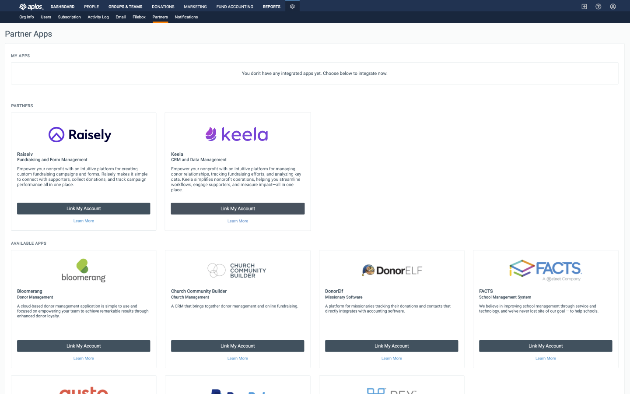Click the 'School Management System' subtitle
This screenshot has width=630, height=394.
505,297
